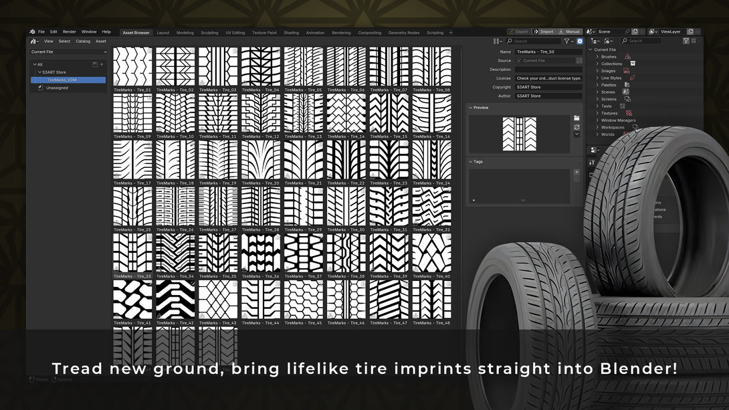Select the TireMarks - Tire_20 thumbnail
Screen dimensions: 729x410
click(261, 160)
